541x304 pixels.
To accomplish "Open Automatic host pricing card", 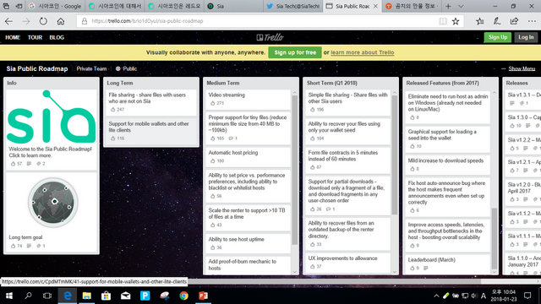I will 248,156.
